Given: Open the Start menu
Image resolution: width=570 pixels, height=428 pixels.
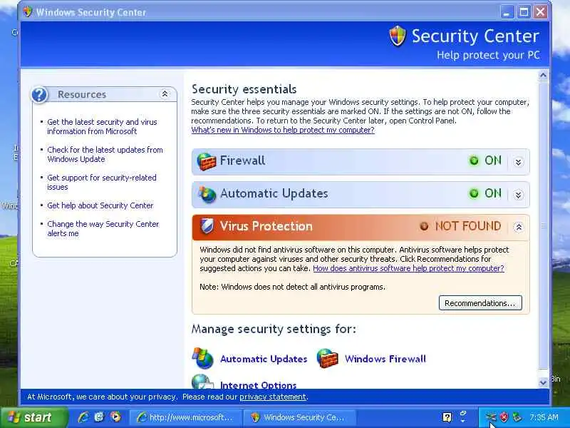Looking at the screenshot, I should pyautogui.click(x=33, y=417).
